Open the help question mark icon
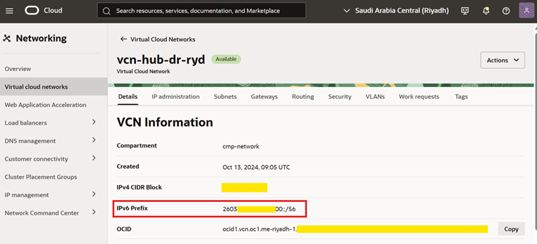Image resolution: width=537 pixels, height=244 pixels. 506,11
